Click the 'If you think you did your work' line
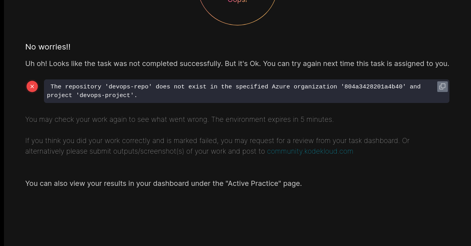This screenshot has height=246, width=471. [217, 141]
